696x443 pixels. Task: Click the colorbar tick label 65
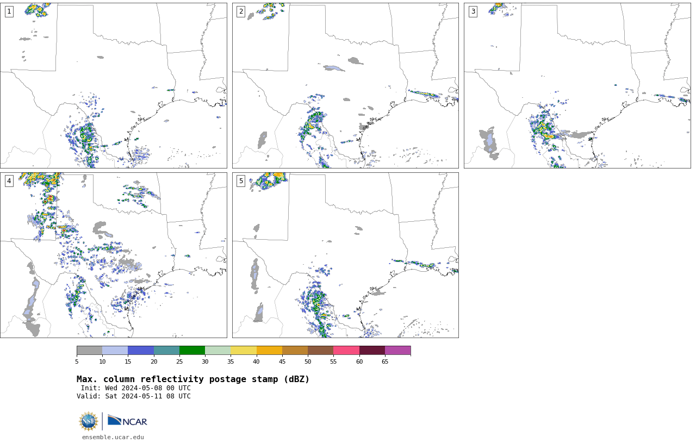click(385, 361)
